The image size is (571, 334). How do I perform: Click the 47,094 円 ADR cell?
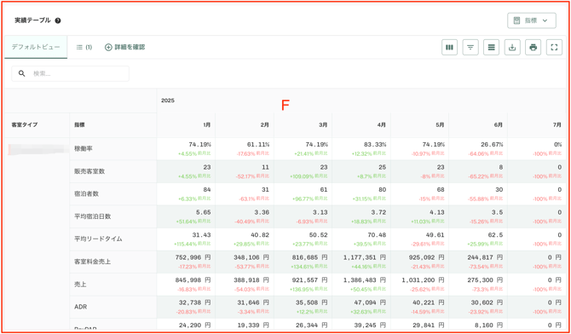369,302
